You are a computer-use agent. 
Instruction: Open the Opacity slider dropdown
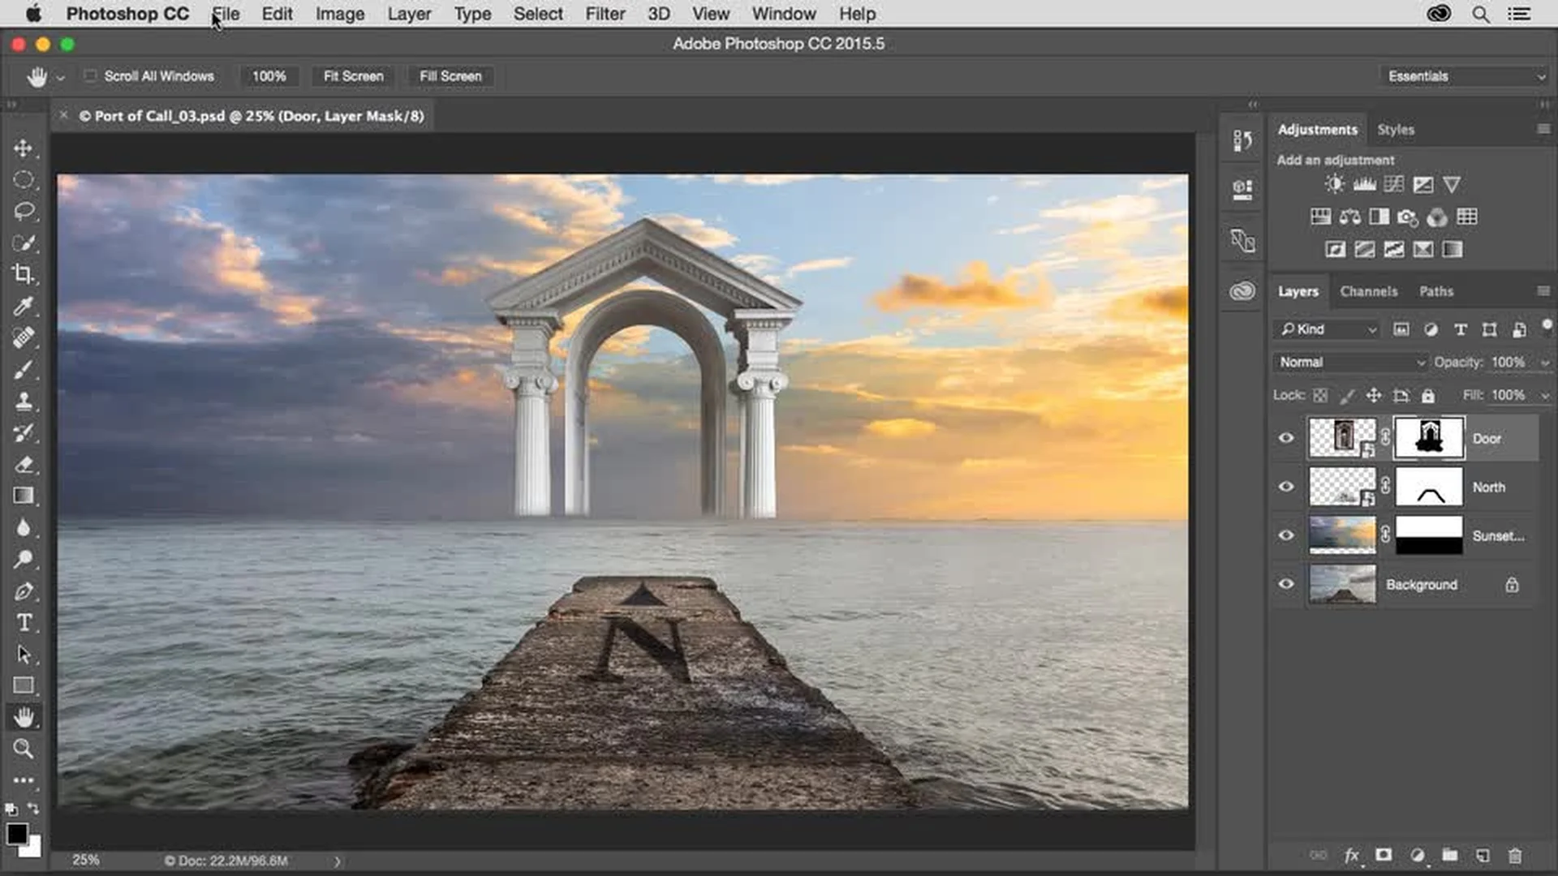point(1545,363)
